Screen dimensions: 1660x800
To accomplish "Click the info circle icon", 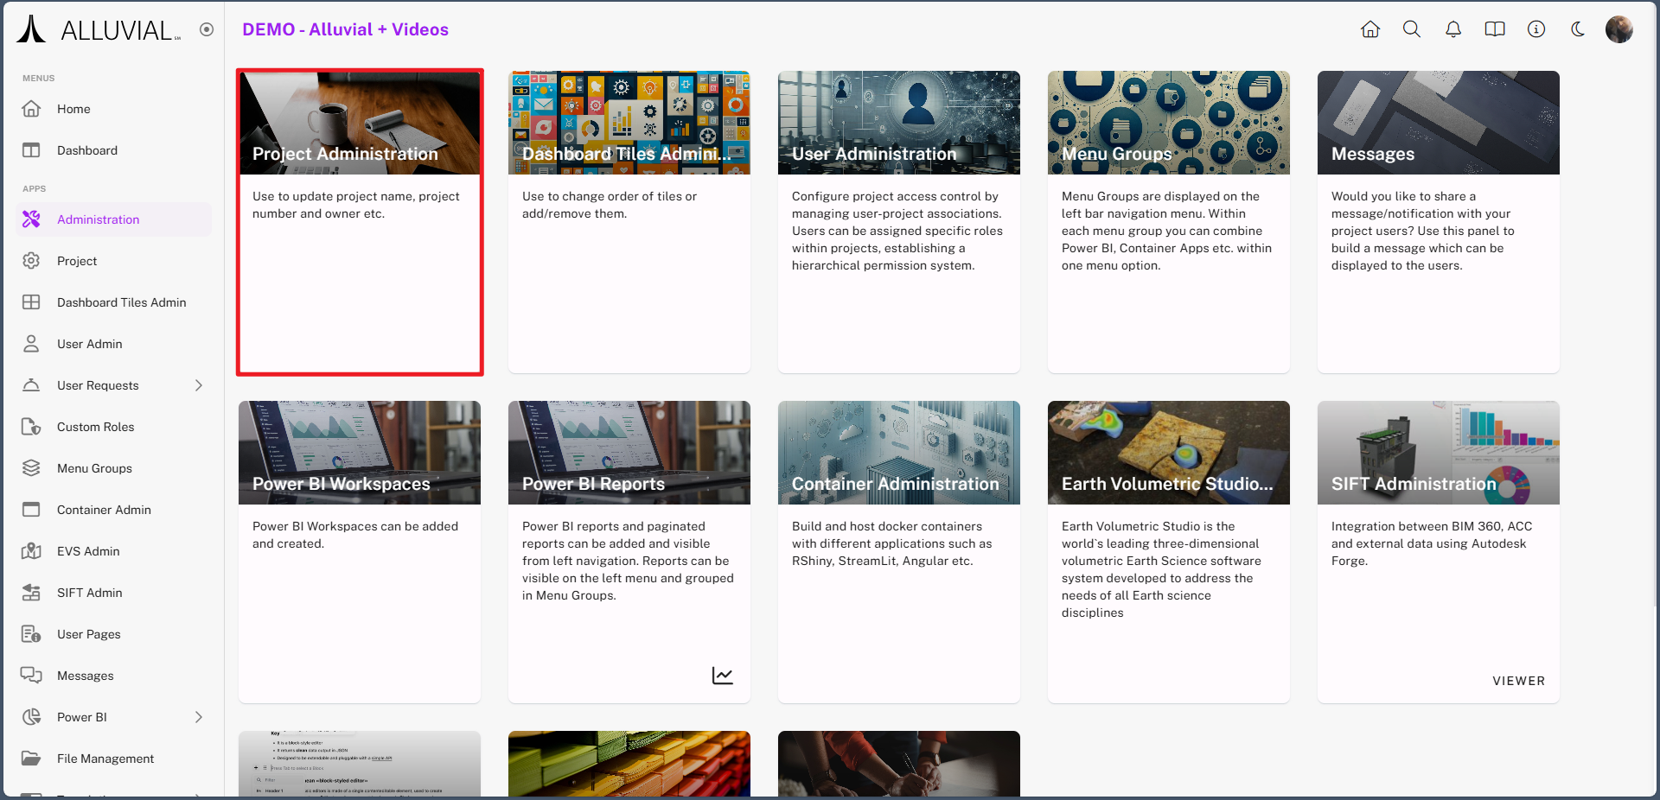I will point(1536,29).
